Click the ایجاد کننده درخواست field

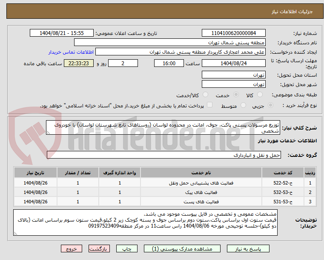180,52
